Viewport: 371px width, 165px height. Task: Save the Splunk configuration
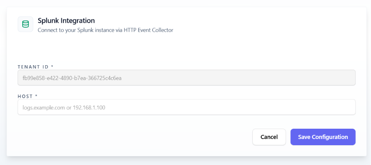(323, 137)
